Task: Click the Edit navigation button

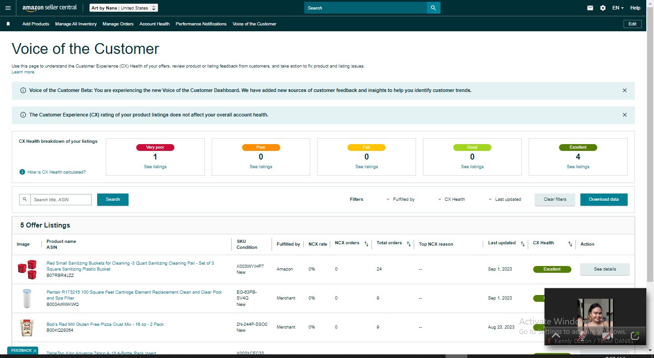Action: click(x=633, y=24)
